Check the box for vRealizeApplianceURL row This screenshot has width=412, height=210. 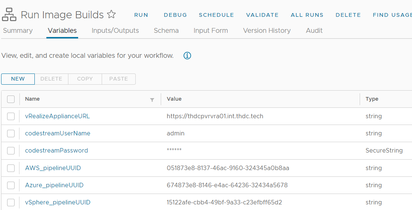coord(11,116)
